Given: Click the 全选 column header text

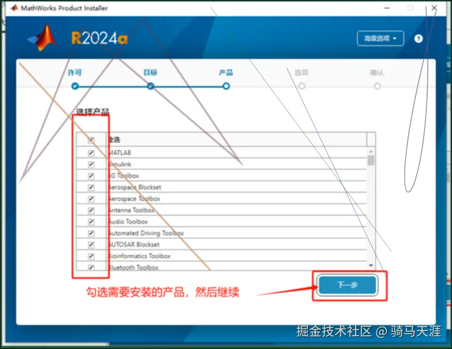Looking at the screenshot, I should pos(114,140).
